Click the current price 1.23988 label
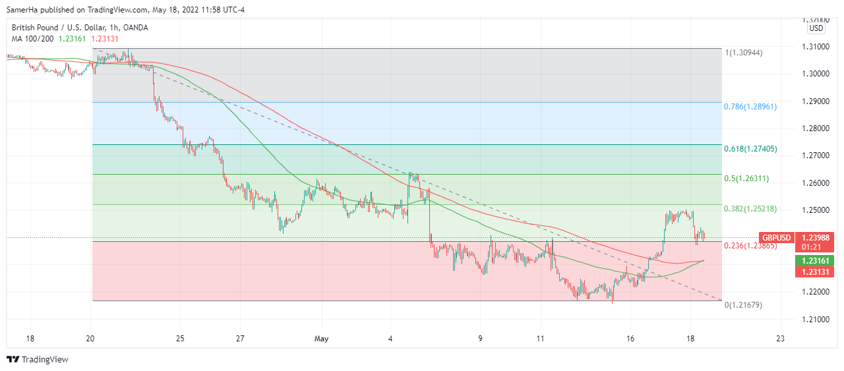The image size is (844, 371). click(x=816, y=237)
